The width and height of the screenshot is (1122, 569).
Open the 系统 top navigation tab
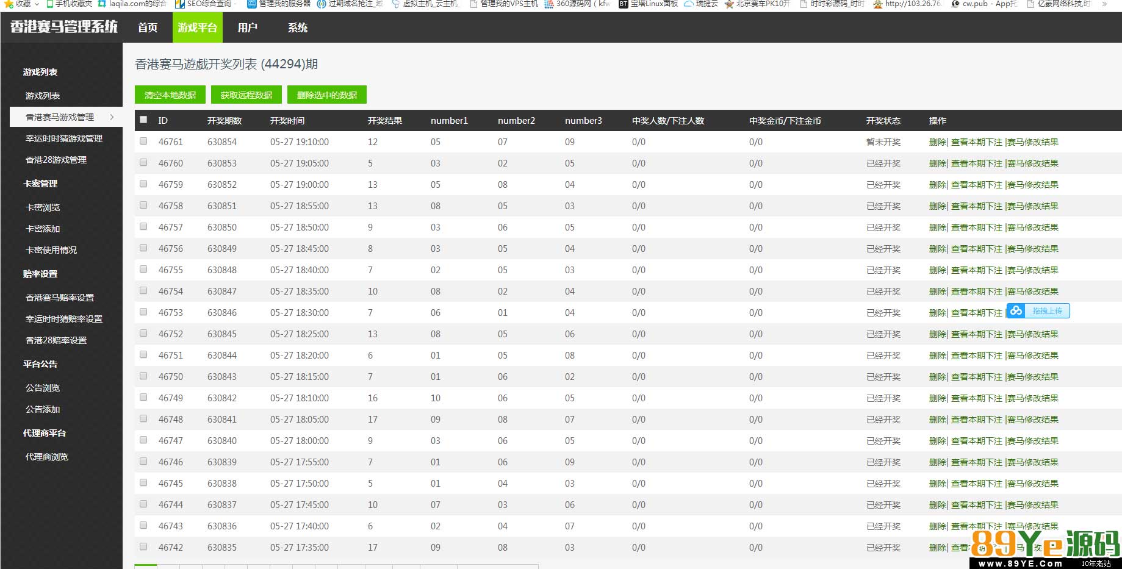click(x=298, y=27)
